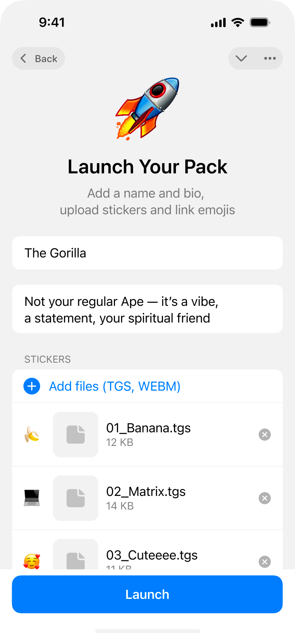Tap the Back button
The image size is (295, 639).
[x=39, y=58]
